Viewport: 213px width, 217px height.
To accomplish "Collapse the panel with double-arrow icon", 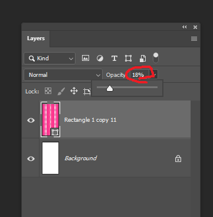I will point(184,27).
